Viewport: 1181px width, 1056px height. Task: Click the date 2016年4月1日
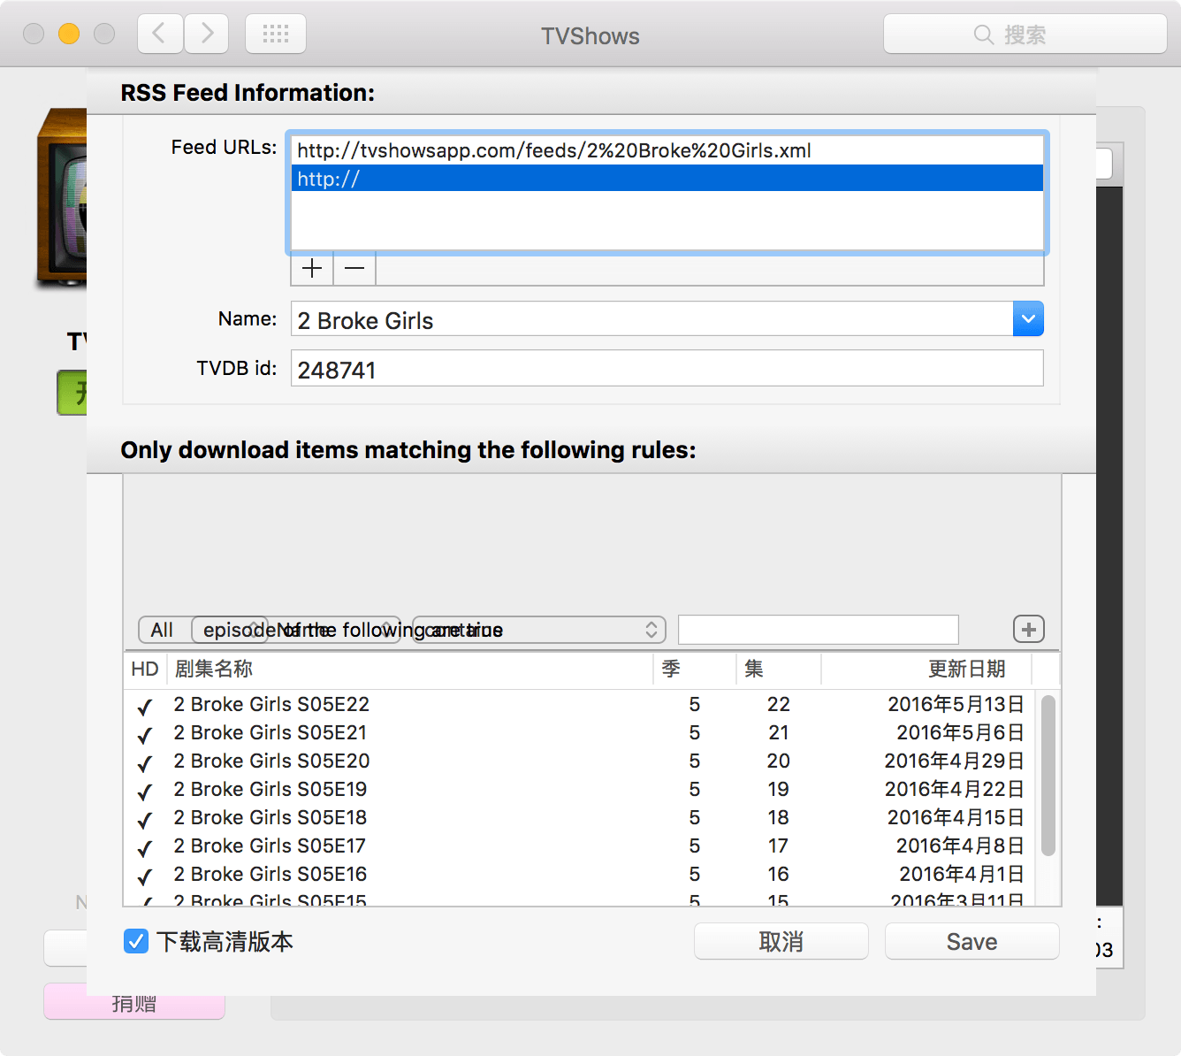[x=962, y=875]
